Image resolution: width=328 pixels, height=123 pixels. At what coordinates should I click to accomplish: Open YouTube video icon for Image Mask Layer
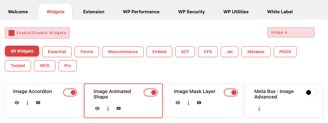pos(199,103)
